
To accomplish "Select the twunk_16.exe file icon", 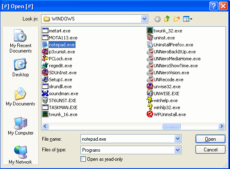I will (x=45, y=114).
